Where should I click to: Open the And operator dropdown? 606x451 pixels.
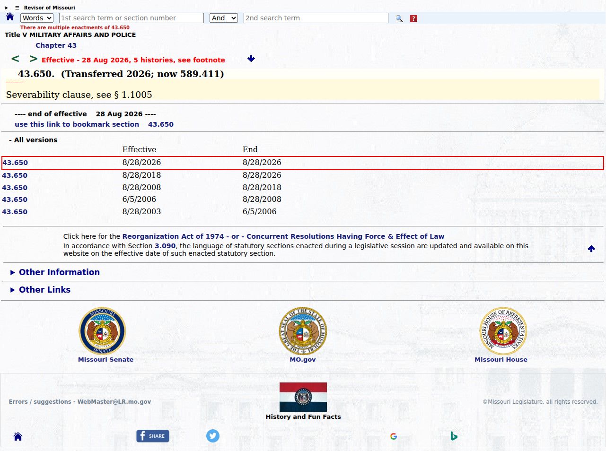click(223, 18)
